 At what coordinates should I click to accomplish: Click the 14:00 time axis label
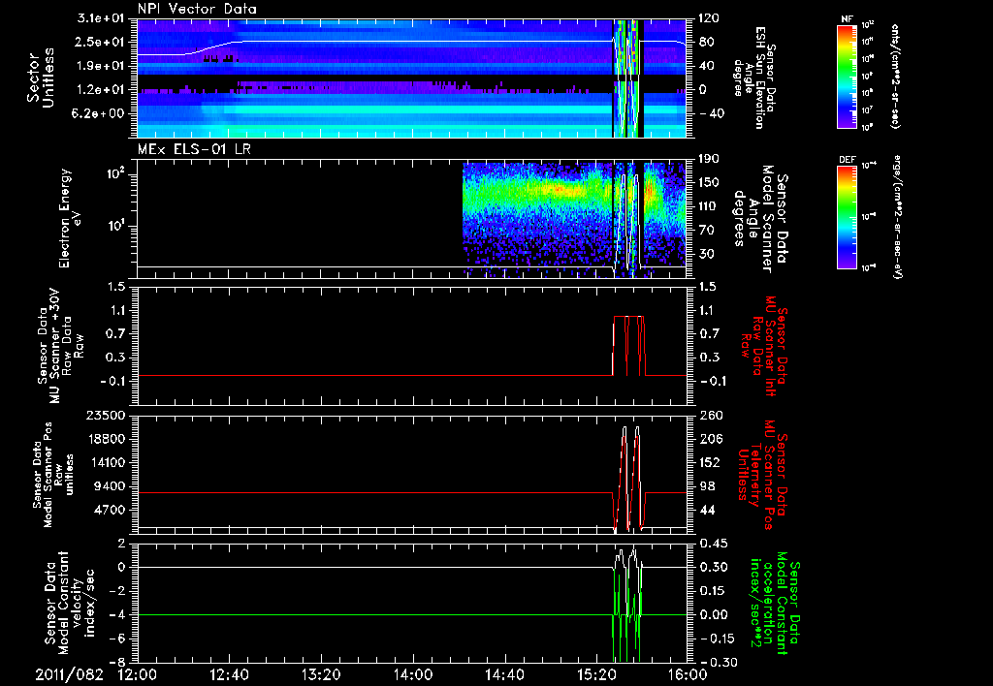pyautogui.click(x=412, y=672)
